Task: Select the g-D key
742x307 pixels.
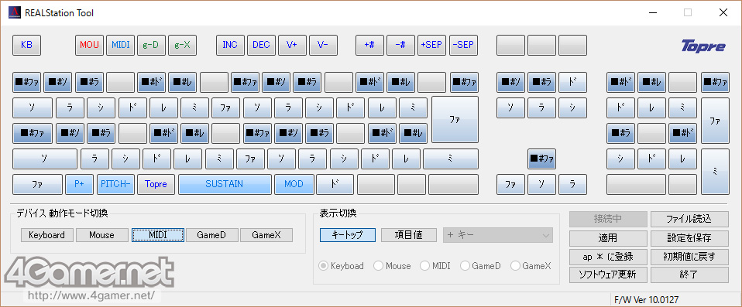Action: (x=152, y=46)
